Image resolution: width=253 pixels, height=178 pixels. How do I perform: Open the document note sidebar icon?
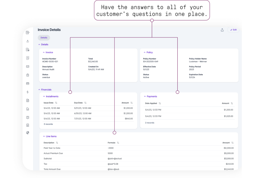(x=28, y=58)
